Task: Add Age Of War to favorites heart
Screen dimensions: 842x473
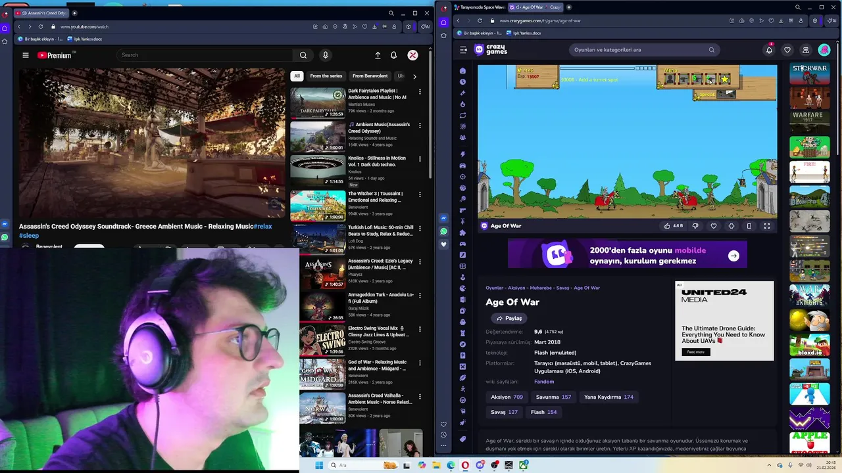Action: [714, 226]
